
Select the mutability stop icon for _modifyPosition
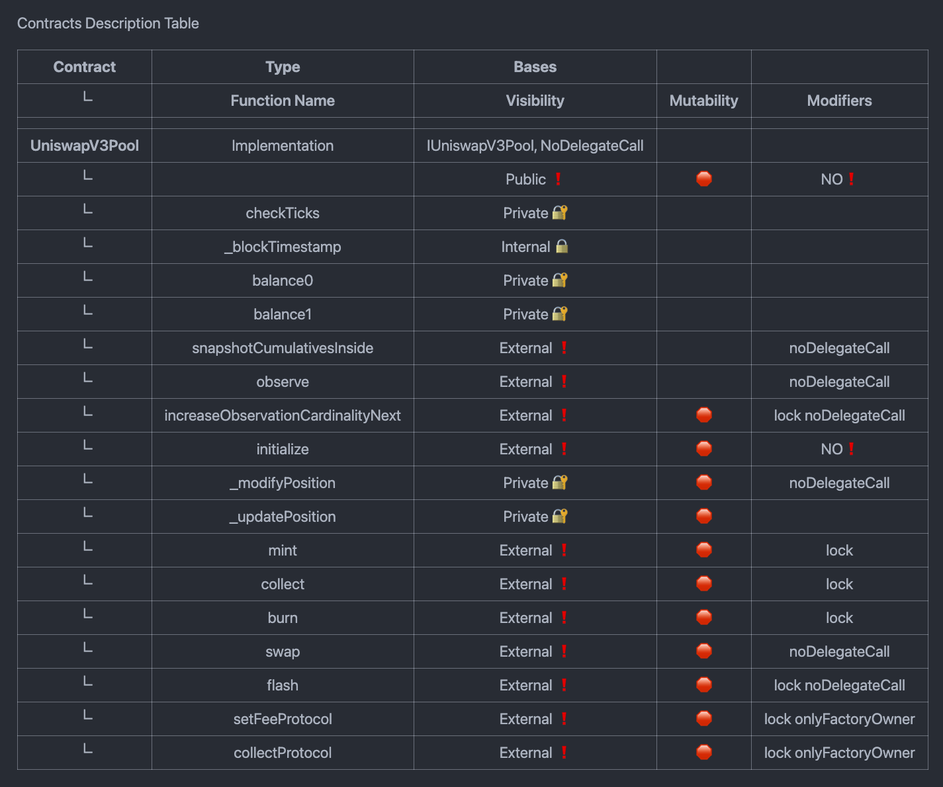pyautogui.click(x=704, y=483)
